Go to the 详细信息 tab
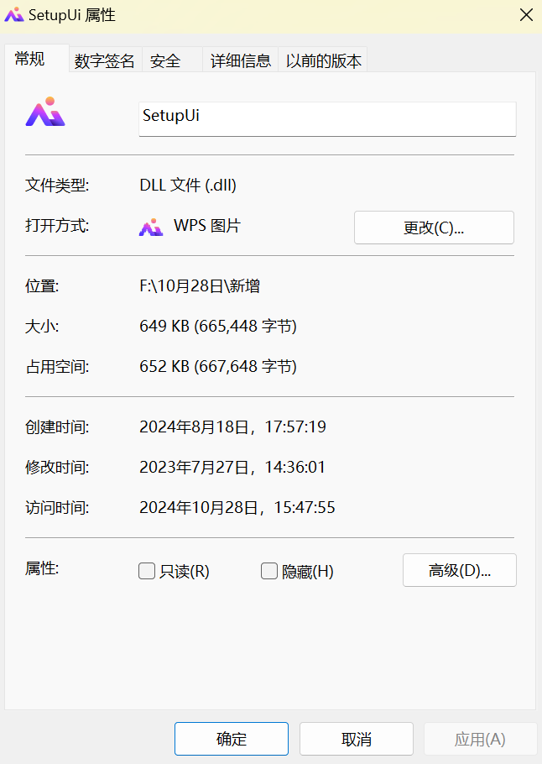 coord(241,60)
